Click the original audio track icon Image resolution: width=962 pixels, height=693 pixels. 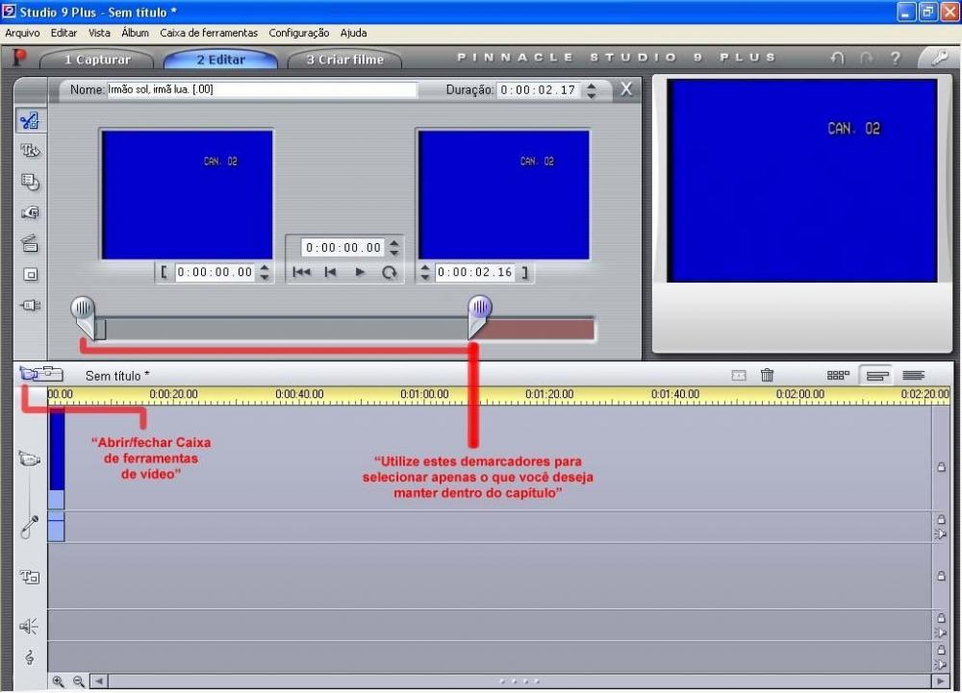coord(29,527)
